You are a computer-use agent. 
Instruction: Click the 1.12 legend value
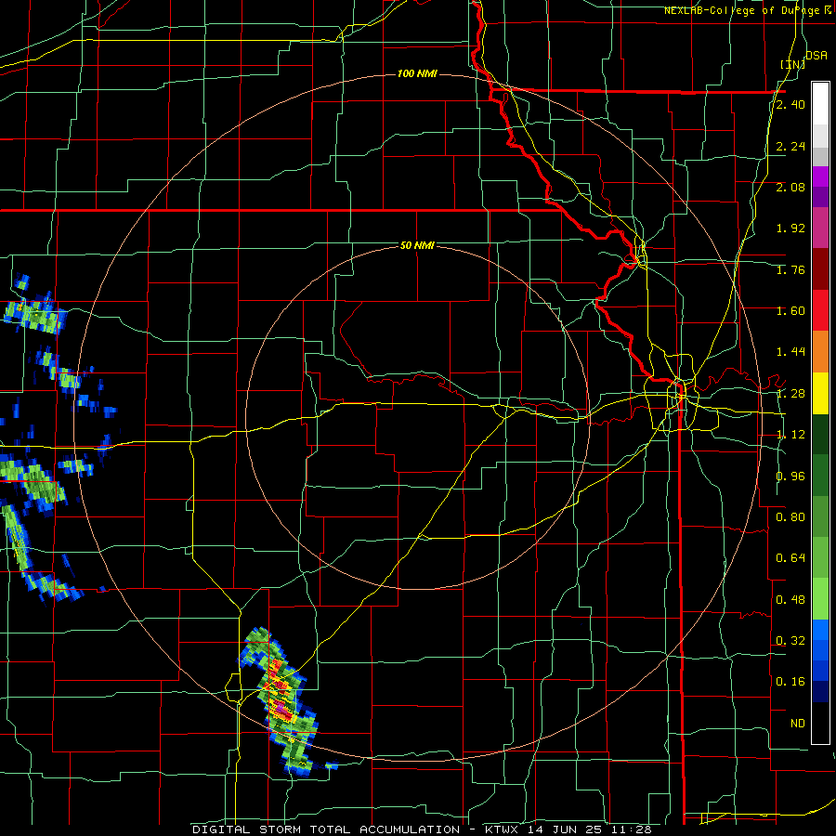pyautogui.click(x=790, y=435)
